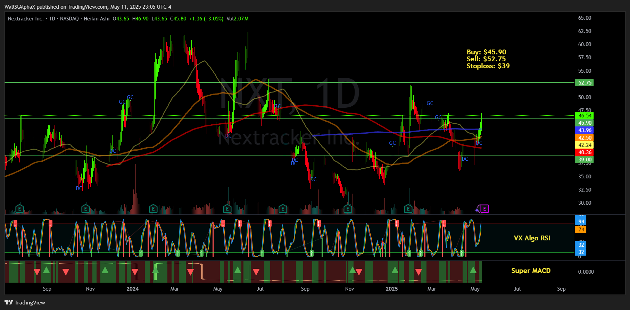Click the blue 43.96 moving average label
Image resolution: width=630 pixels, height=310 pixels.
pos(585,130)
